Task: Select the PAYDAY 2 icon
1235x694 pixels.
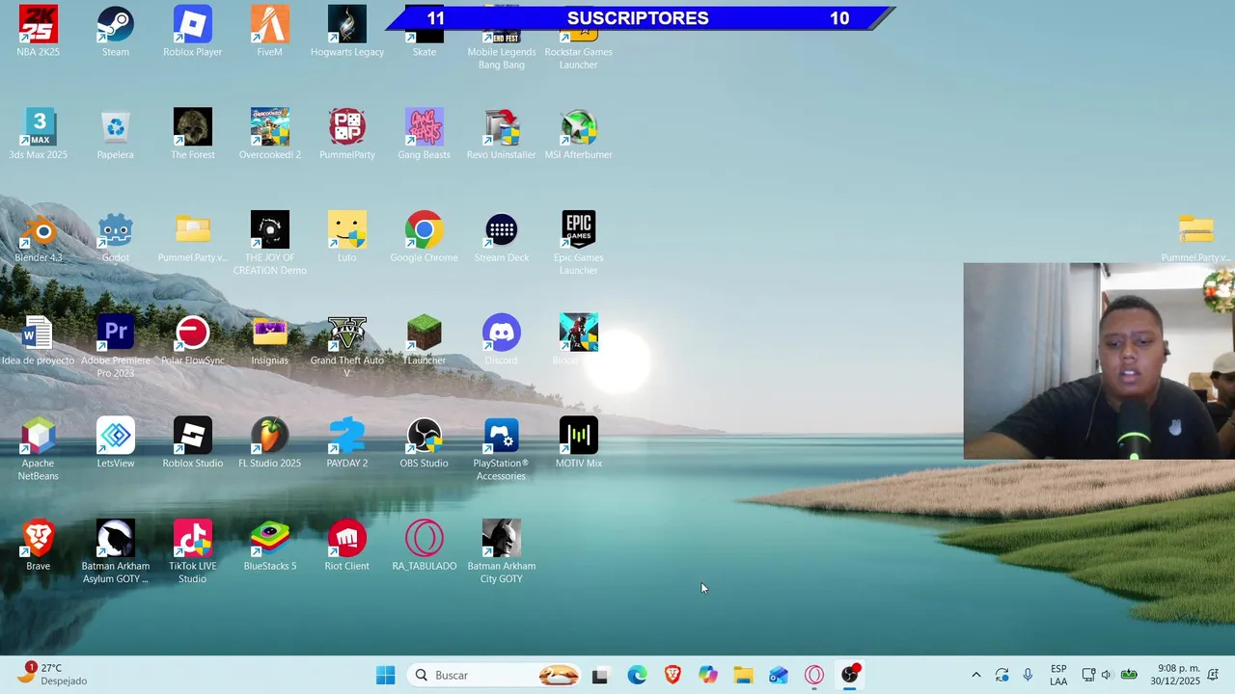Action: point(347,437)
